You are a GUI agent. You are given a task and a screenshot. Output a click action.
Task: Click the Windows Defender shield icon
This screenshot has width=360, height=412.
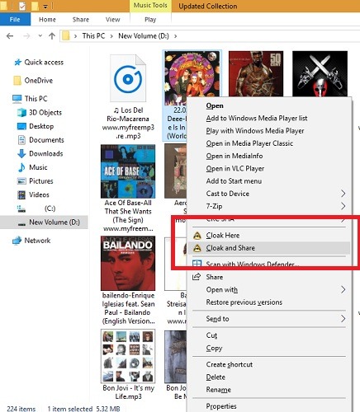point(197,264)
